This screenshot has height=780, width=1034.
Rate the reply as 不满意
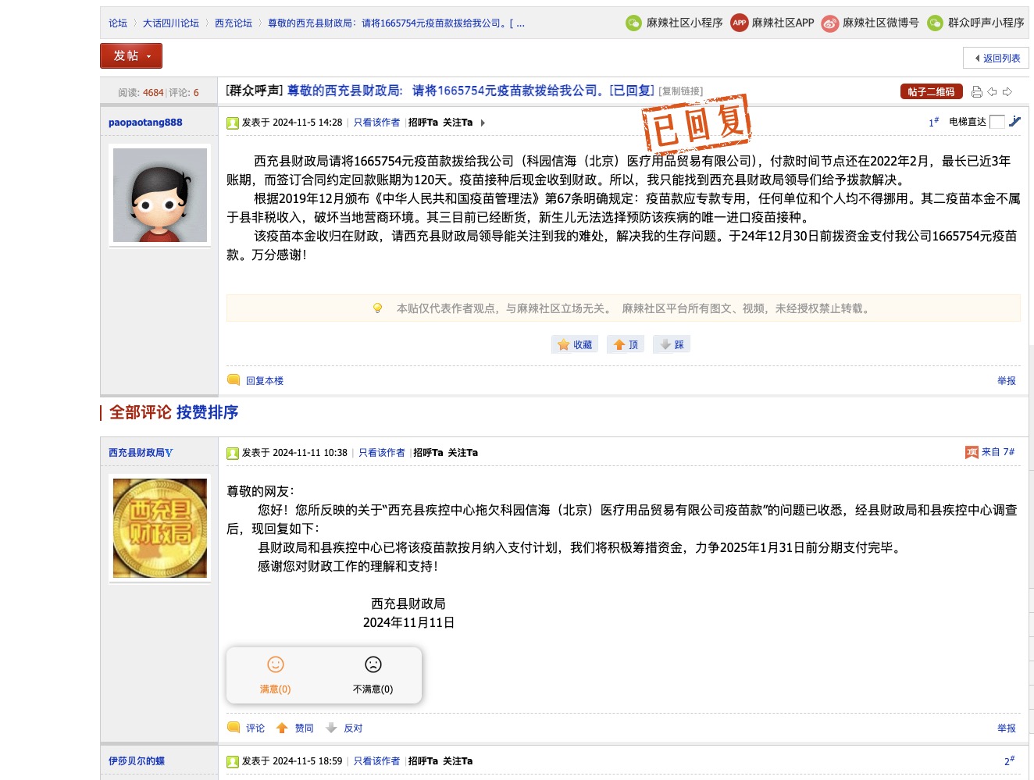coord(373,675)
